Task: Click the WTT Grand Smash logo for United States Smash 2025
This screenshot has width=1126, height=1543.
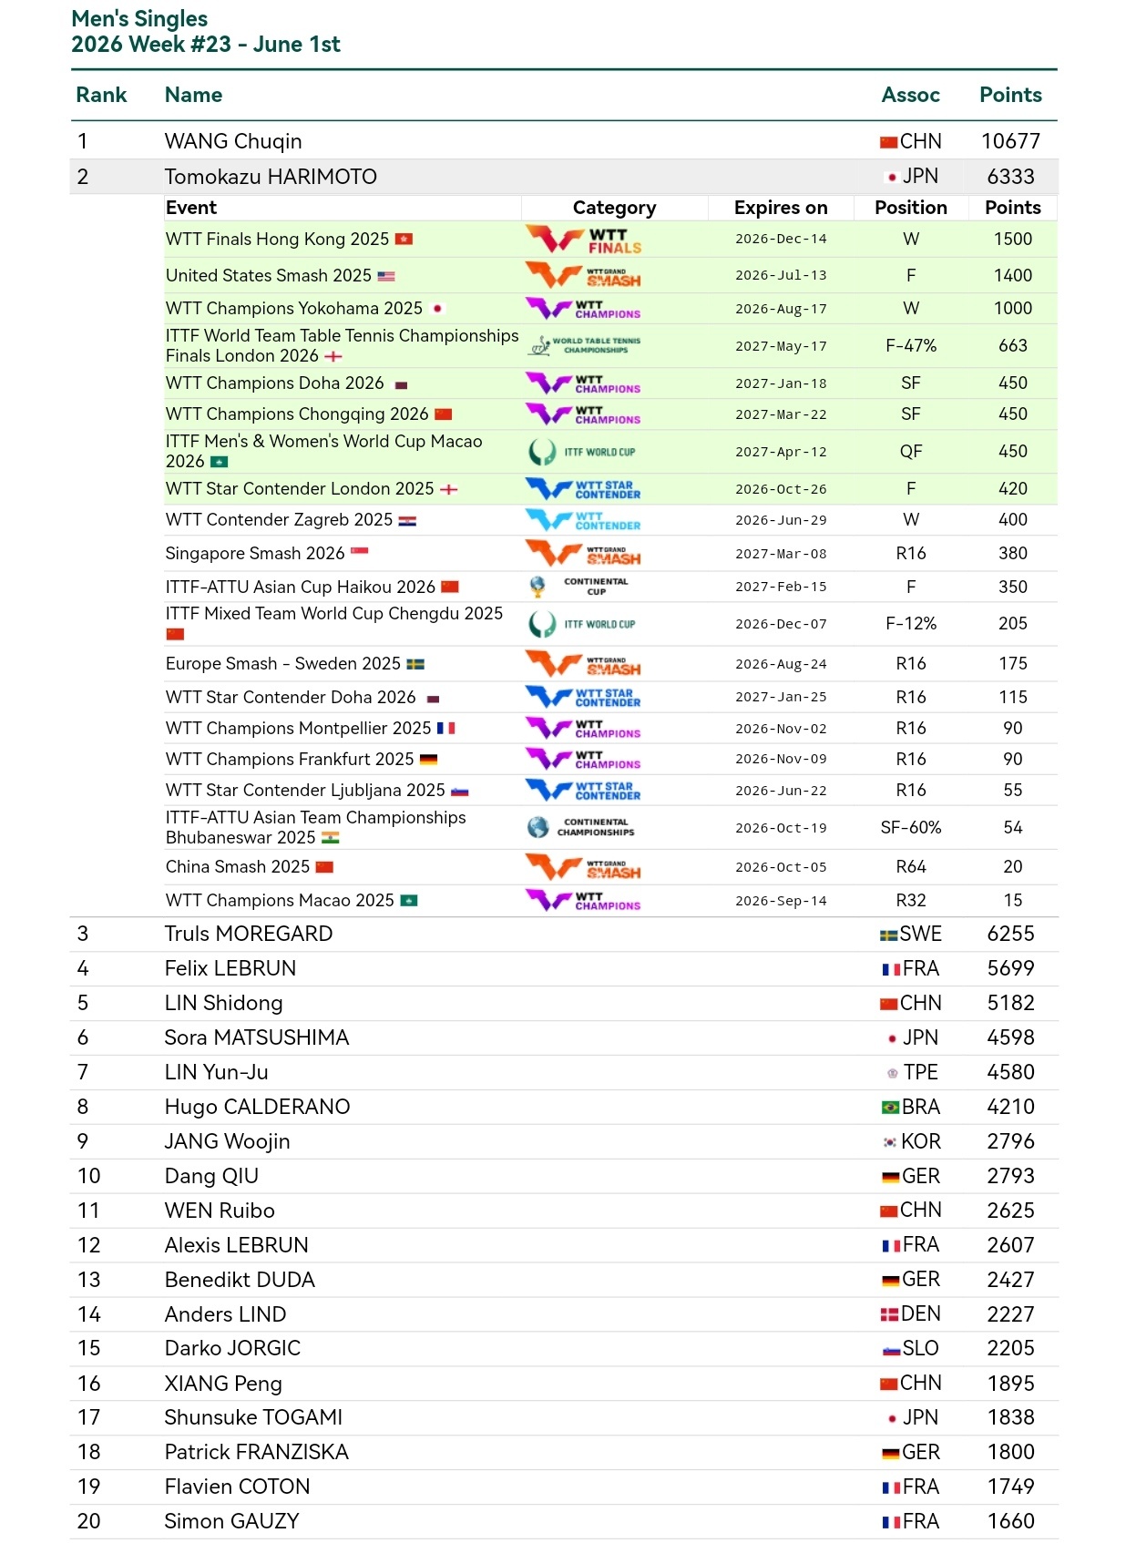Action: (584, 275)
